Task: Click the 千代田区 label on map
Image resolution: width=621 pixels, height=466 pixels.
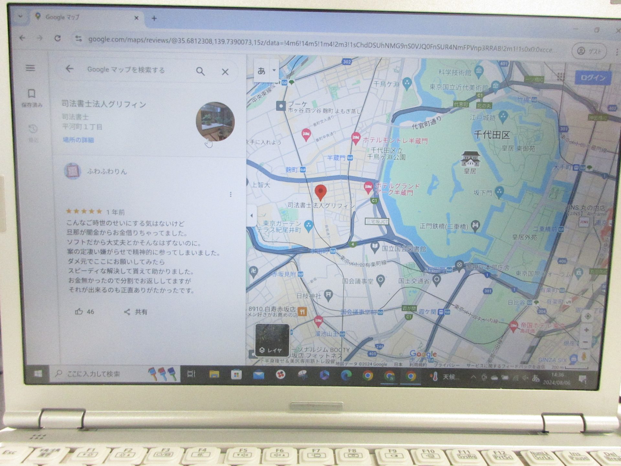Action: click(492, 135)
